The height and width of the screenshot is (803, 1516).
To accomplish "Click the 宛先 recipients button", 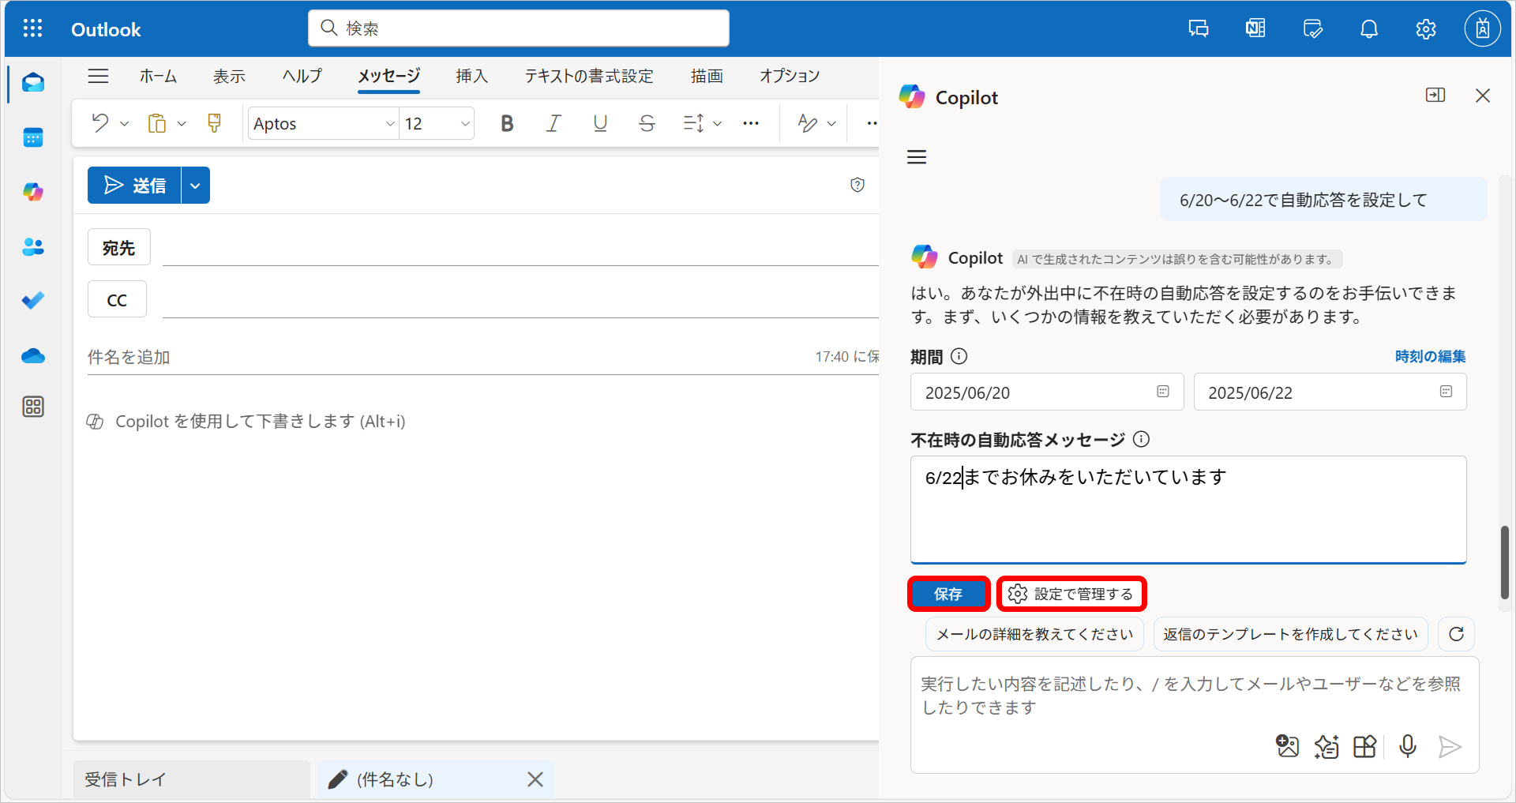I will pos(119,247).
